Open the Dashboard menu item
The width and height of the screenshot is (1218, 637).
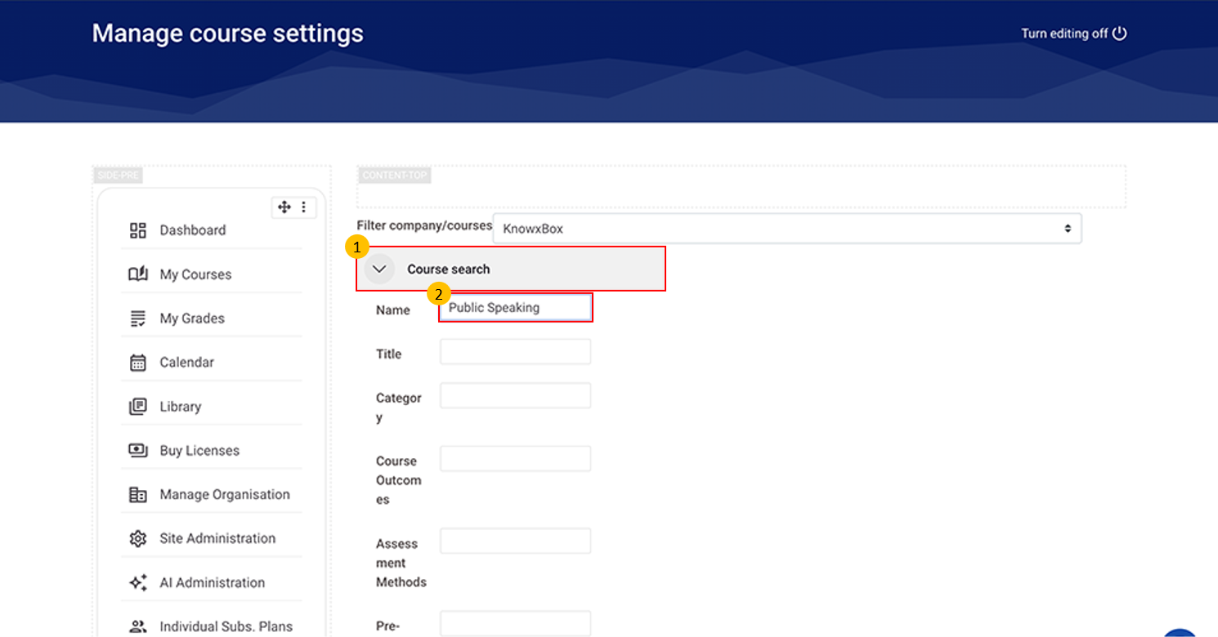coord(193,230)
